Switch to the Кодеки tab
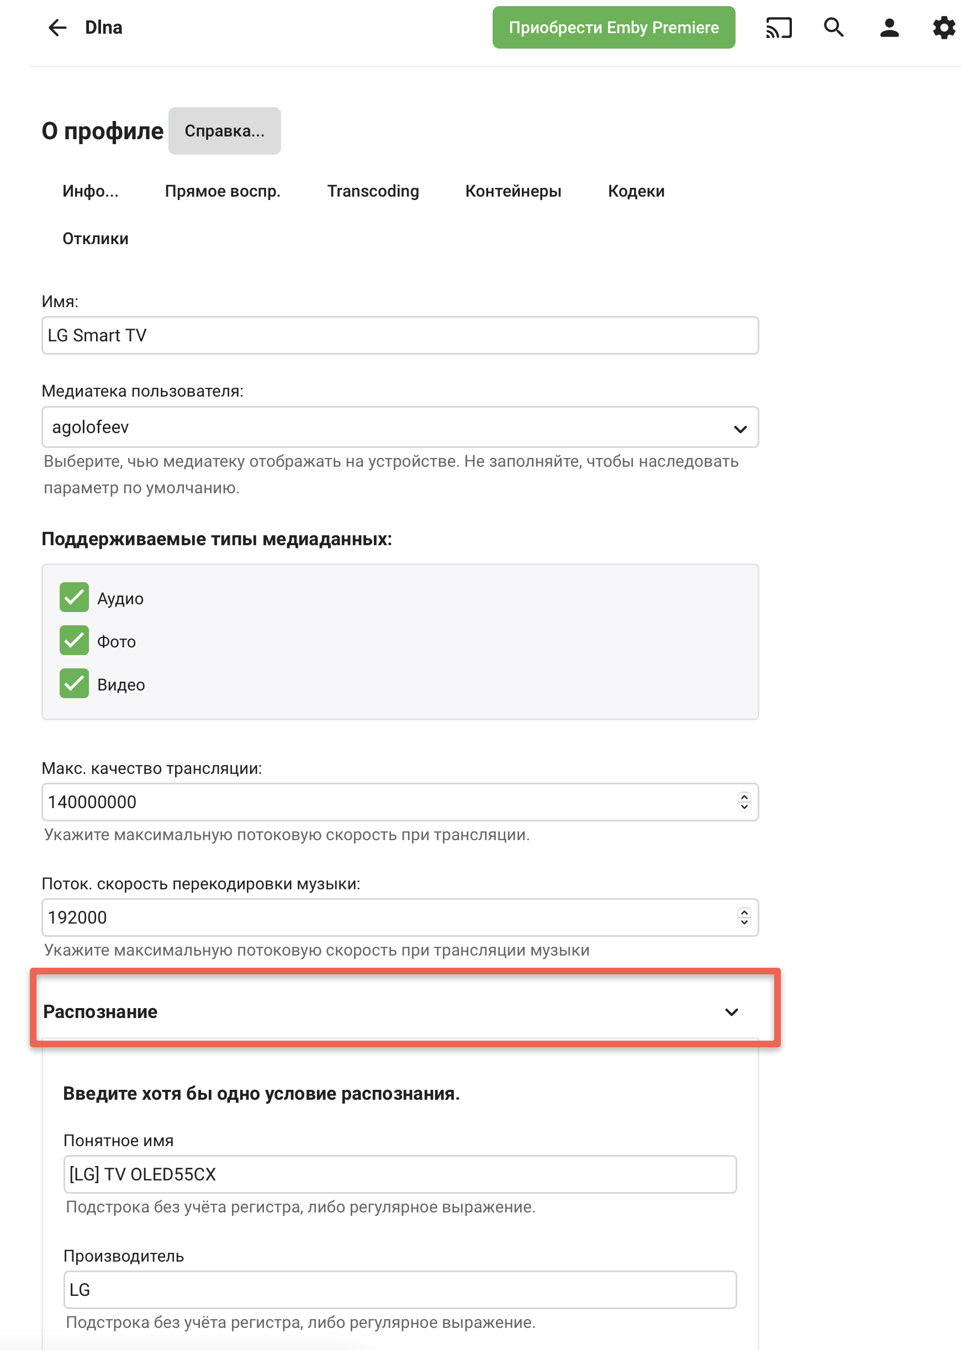Screen dimensions: 962x1350 636,191
